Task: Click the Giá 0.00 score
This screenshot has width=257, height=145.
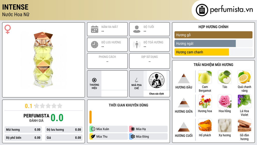Action: pyautogui.click(x=64, y=138)
